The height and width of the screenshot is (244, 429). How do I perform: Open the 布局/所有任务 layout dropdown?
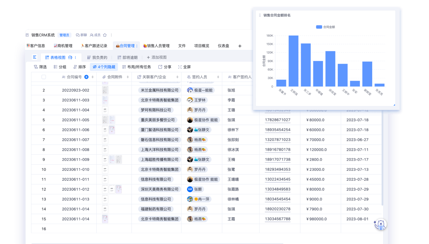point(137,67)
